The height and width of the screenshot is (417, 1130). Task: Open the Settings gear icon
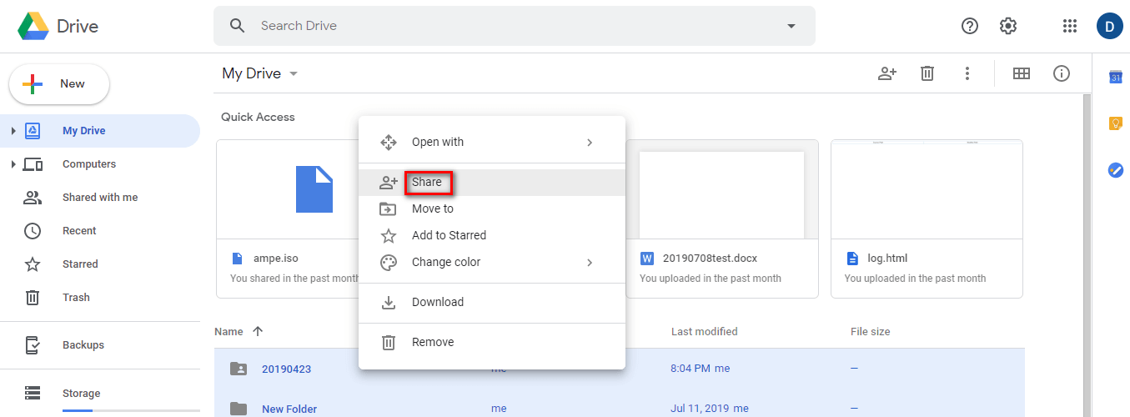pos(1008,26)
